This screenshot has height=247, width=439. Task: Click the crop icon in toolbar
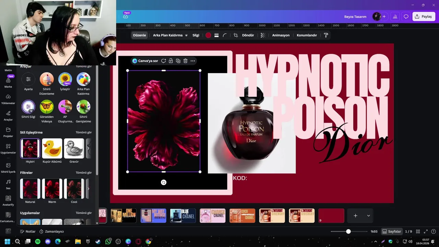pos(236,35)
